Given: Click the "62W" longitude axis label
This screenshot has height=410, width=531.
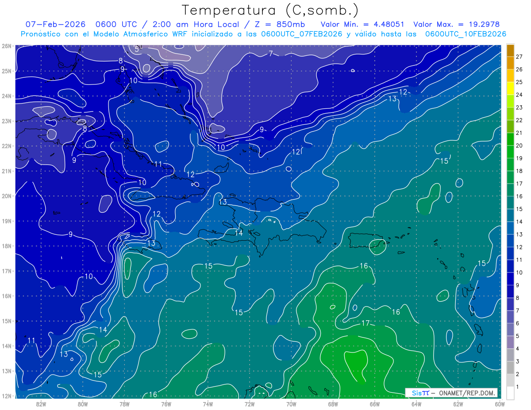Looking at the screenshot, I should click(x=458, y=404).
